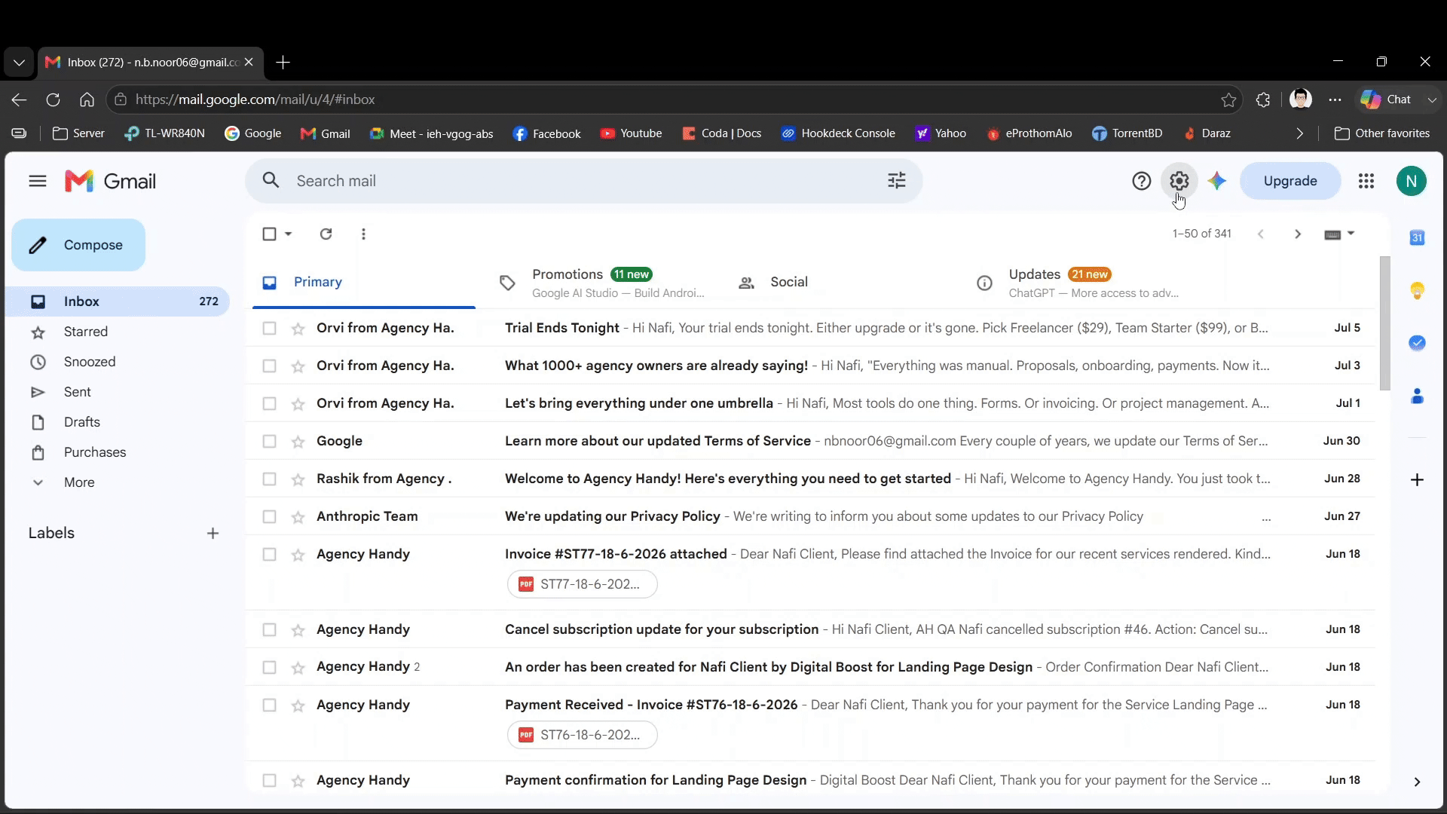Tick the select-all emails checkbox
The width and height of the screenshot is (1447, 814).
click(x=269, y=234)
